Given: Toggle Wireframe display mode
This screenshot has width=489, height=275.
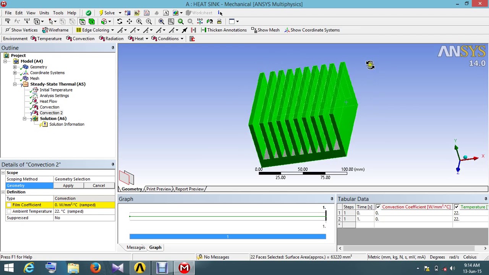Looking at the screenshot, I should point(55,30).
